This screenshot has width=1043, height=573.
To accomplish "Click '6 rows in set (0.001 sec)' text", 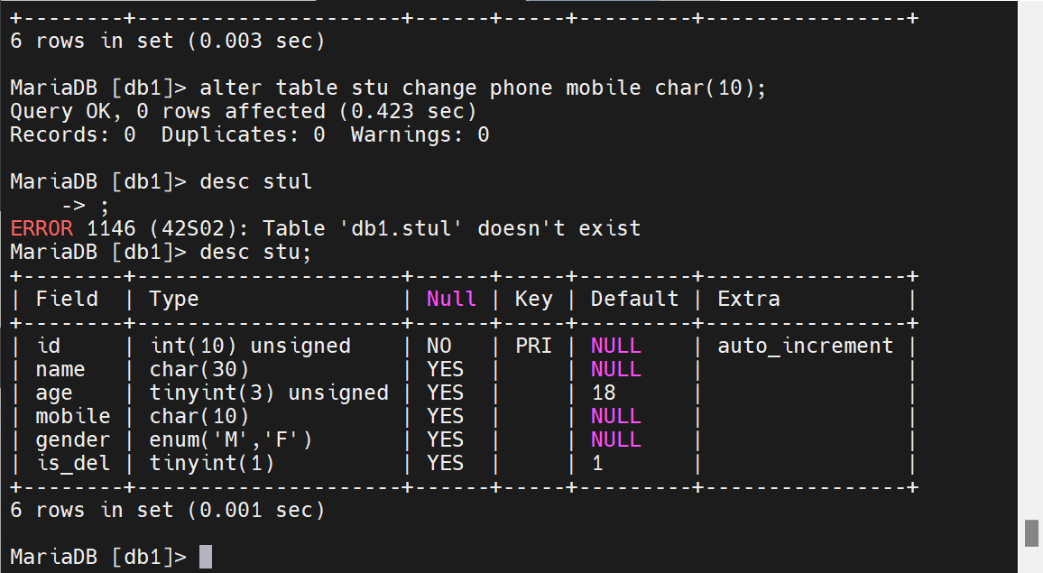I will [x=168, y=511].
